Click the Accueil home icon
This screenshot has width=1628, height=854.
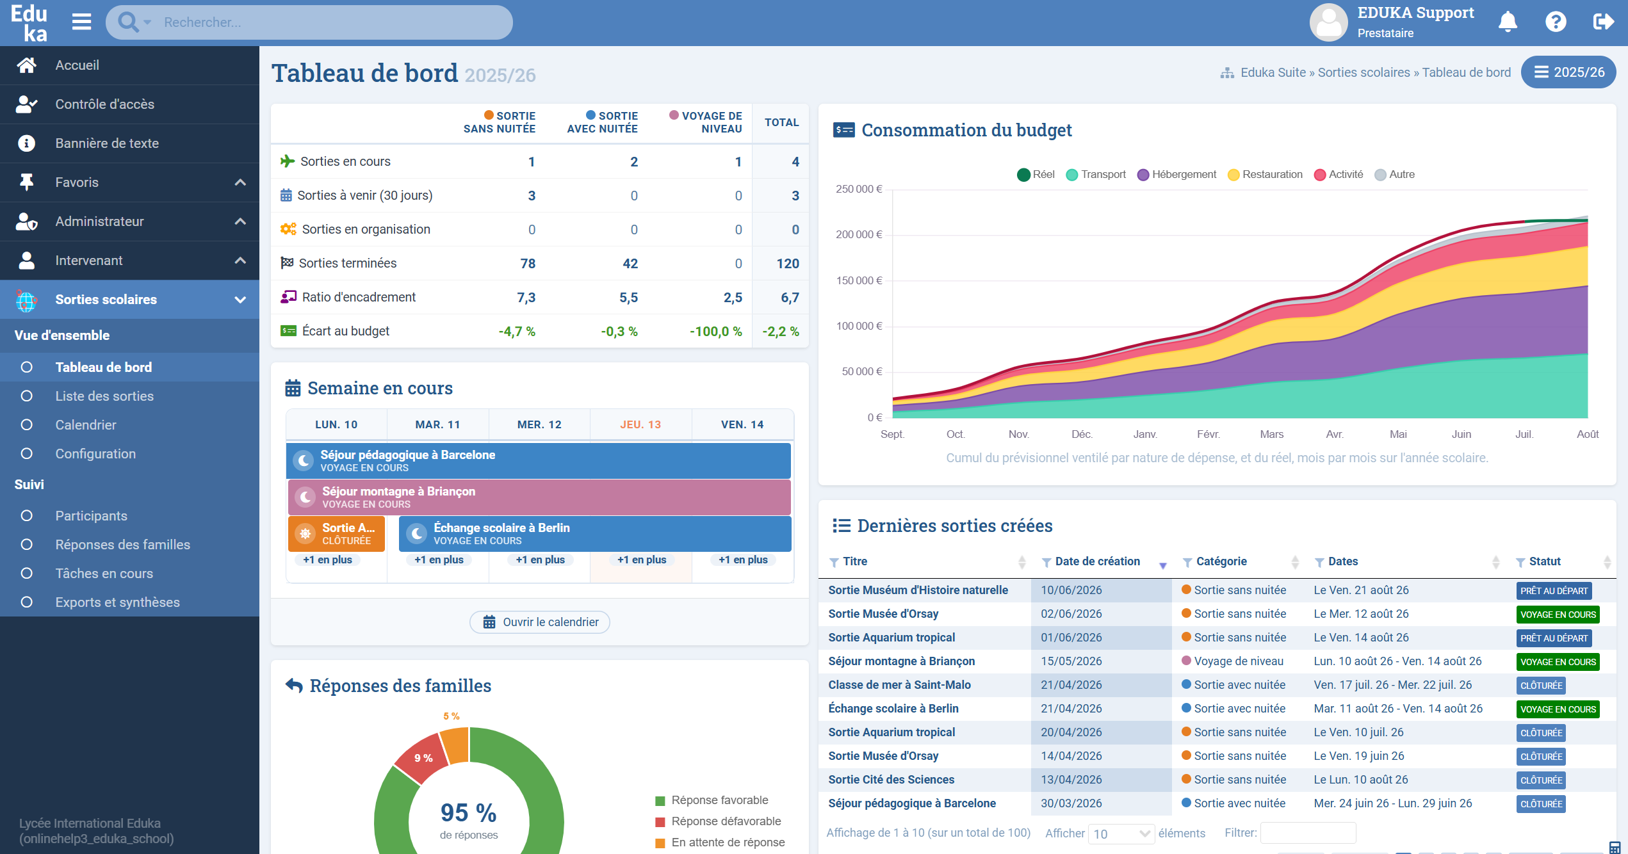26,65
